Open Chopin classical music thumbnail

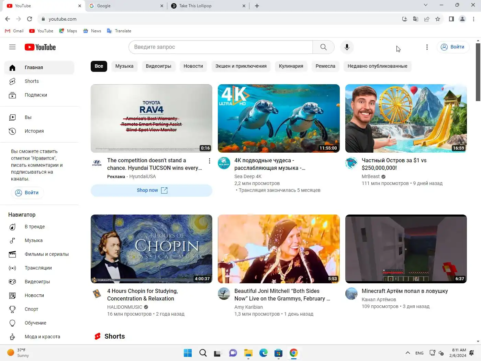point(152,249)
